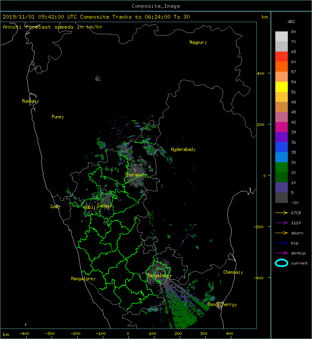Click the 36 value on dBZ scale
312x339 pixels.
point(293,142)
